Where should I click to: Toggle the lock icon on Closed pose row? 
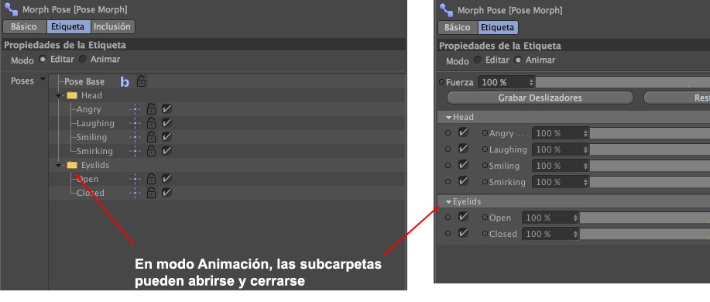coord(151,193)
